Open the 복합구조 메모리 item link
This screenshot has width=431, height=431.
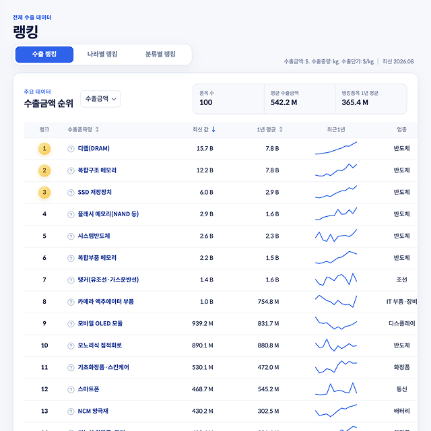(97, 170)
